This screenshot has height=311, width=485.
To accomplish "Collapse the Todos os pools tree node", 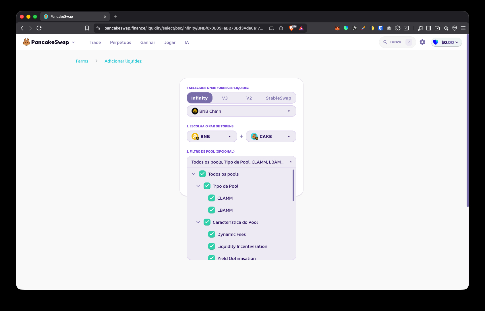I will pyautogui.click(x=194, y=174).
